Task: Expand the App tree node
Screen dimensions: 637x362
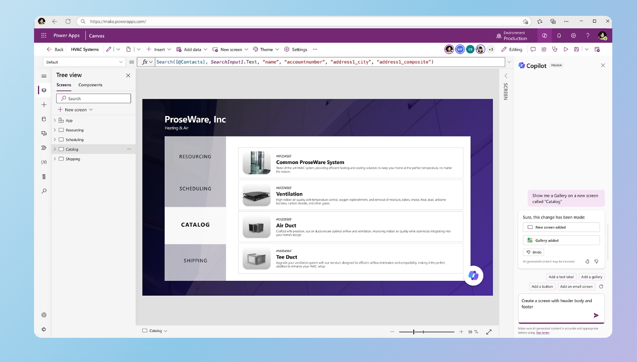Action: (55, 120)
